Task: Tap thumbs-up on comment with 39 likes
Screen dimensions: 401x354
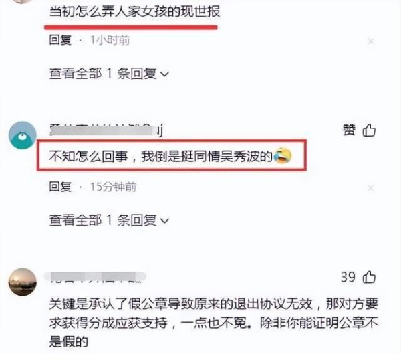Action: point(370,277)
